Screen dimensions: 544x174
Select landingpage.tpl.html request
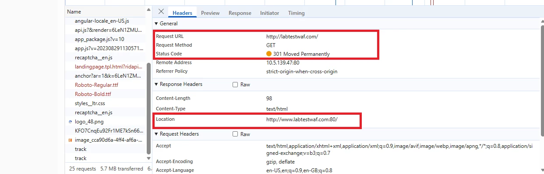[105, 67]
